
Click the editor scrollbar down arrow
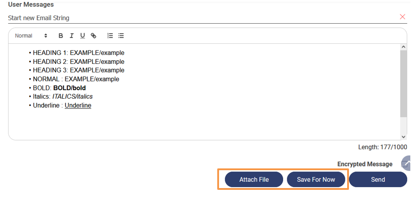[x=404, y=136]
